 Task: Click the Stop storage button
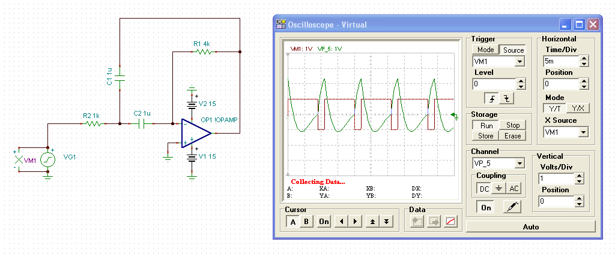point(513,125)
